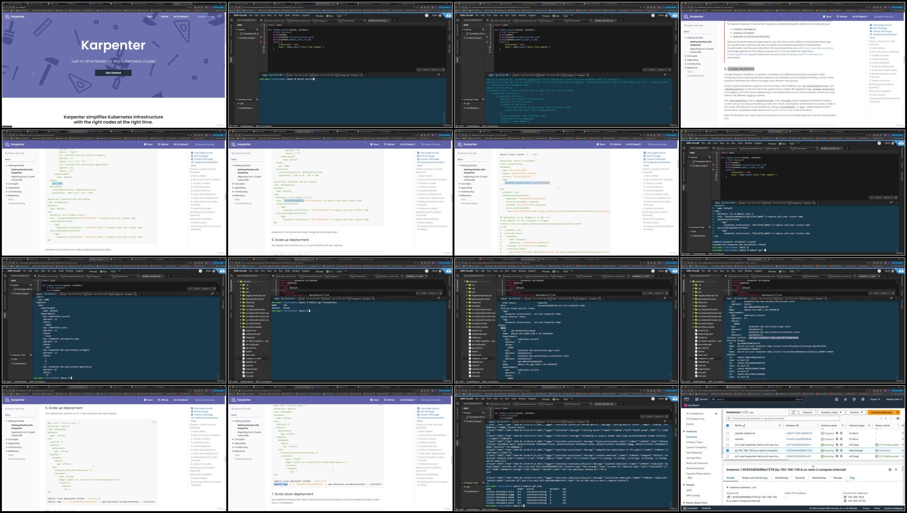
Task: Click sort arrow on Instance type column header
Action: 869,426
